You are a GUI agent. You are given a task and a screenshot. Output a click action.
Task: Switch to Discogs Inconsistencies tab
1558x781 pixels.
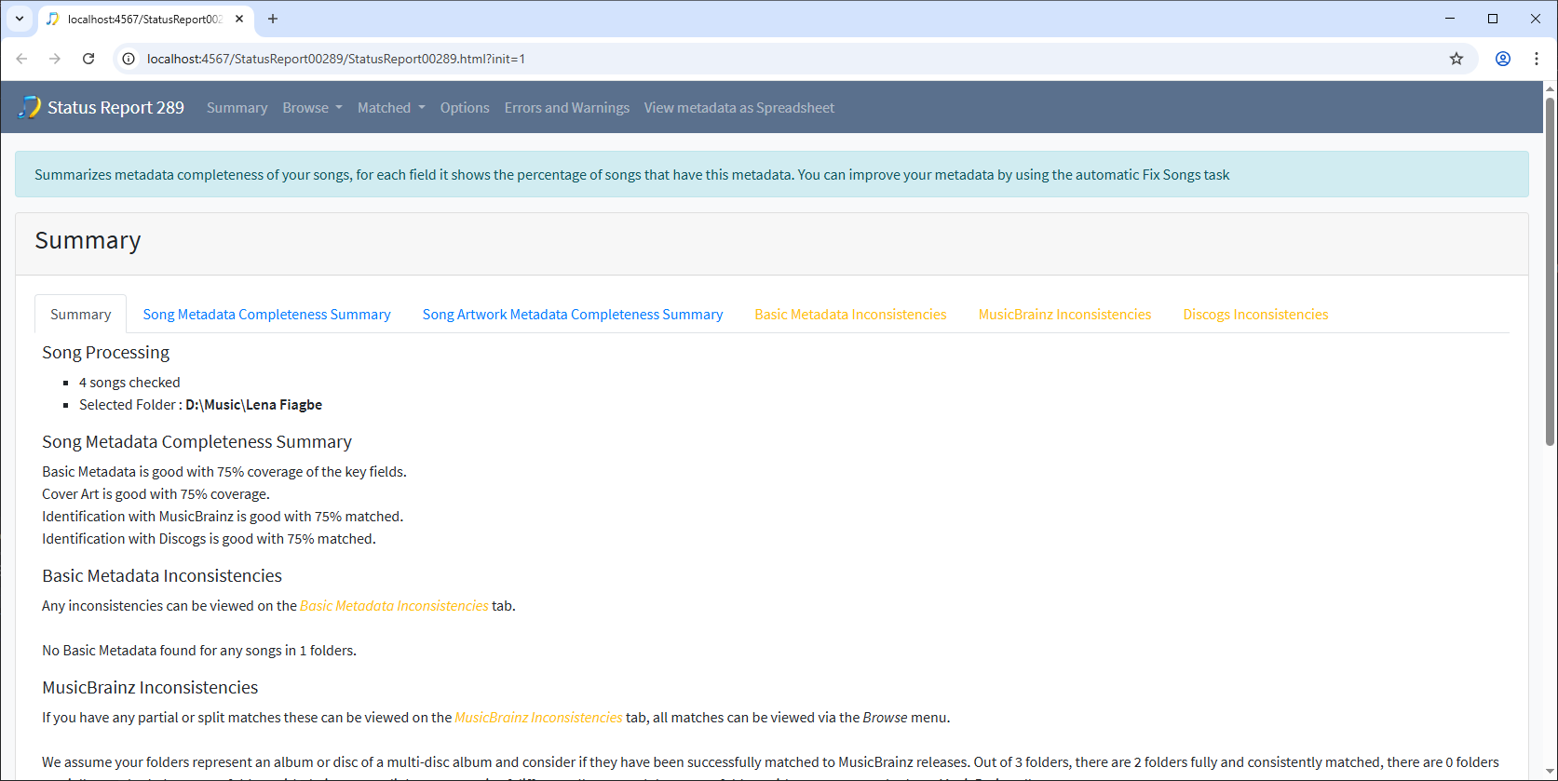tap(1255, 315)
